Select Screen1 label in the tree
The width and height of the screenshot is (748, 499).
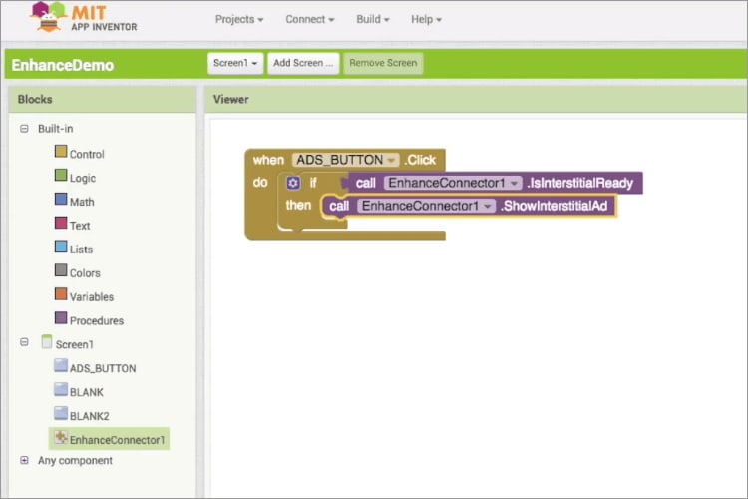click(75, 344)
